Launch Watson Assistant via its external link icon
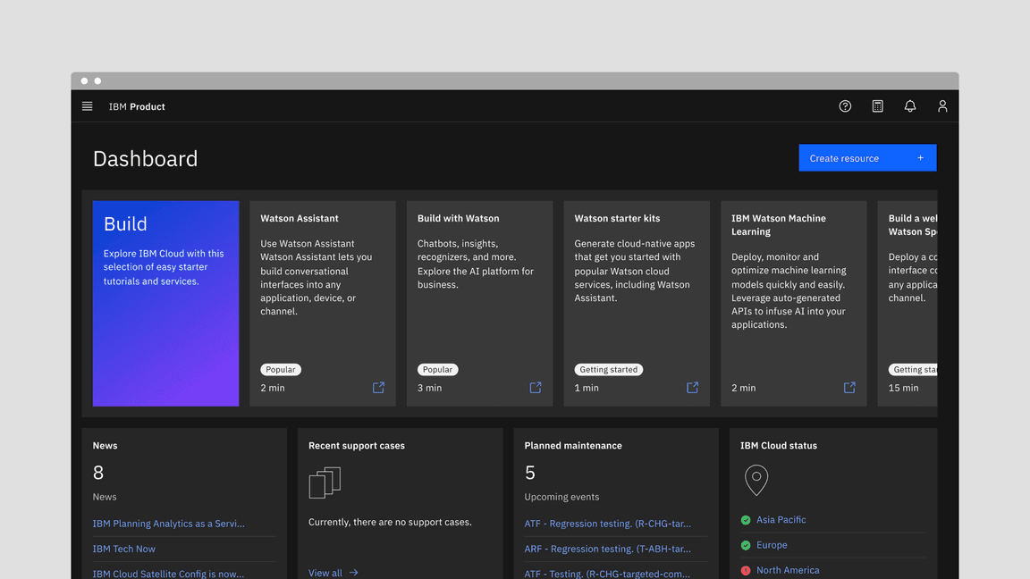1030x579 pixels. coord(378,387)
